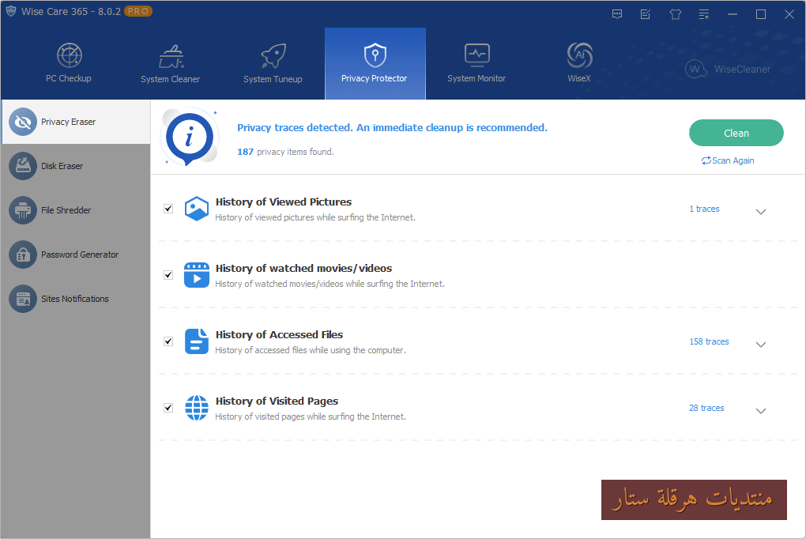The image size is (806, 539).
Task: Open the PC Checkup radar icon
Action: (69, 55)
